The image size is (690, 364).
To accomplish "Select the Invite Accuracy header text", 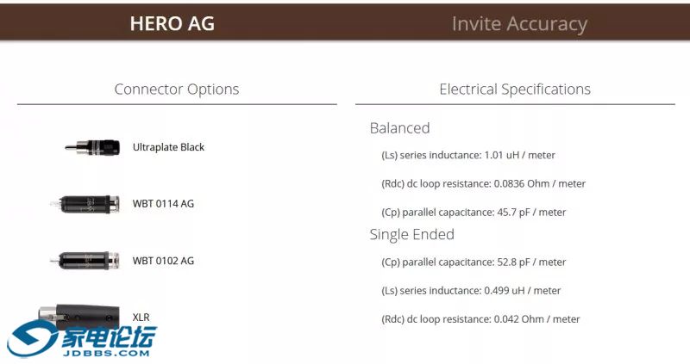I will click(519, 24).
